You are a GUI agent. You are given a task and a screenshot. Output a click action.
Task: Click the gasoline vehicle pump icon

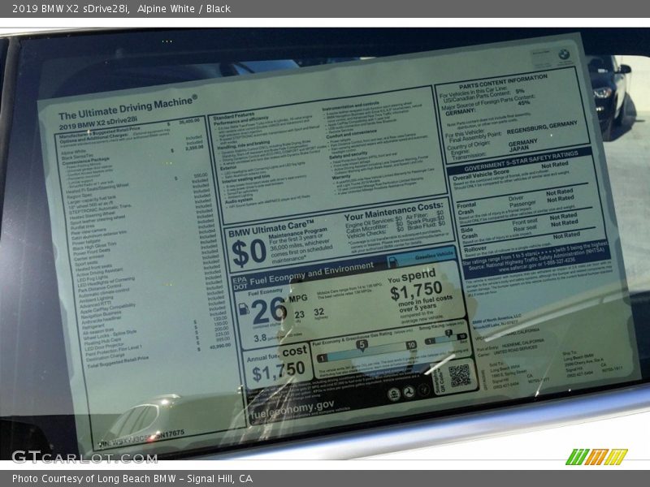click(392, 262)
